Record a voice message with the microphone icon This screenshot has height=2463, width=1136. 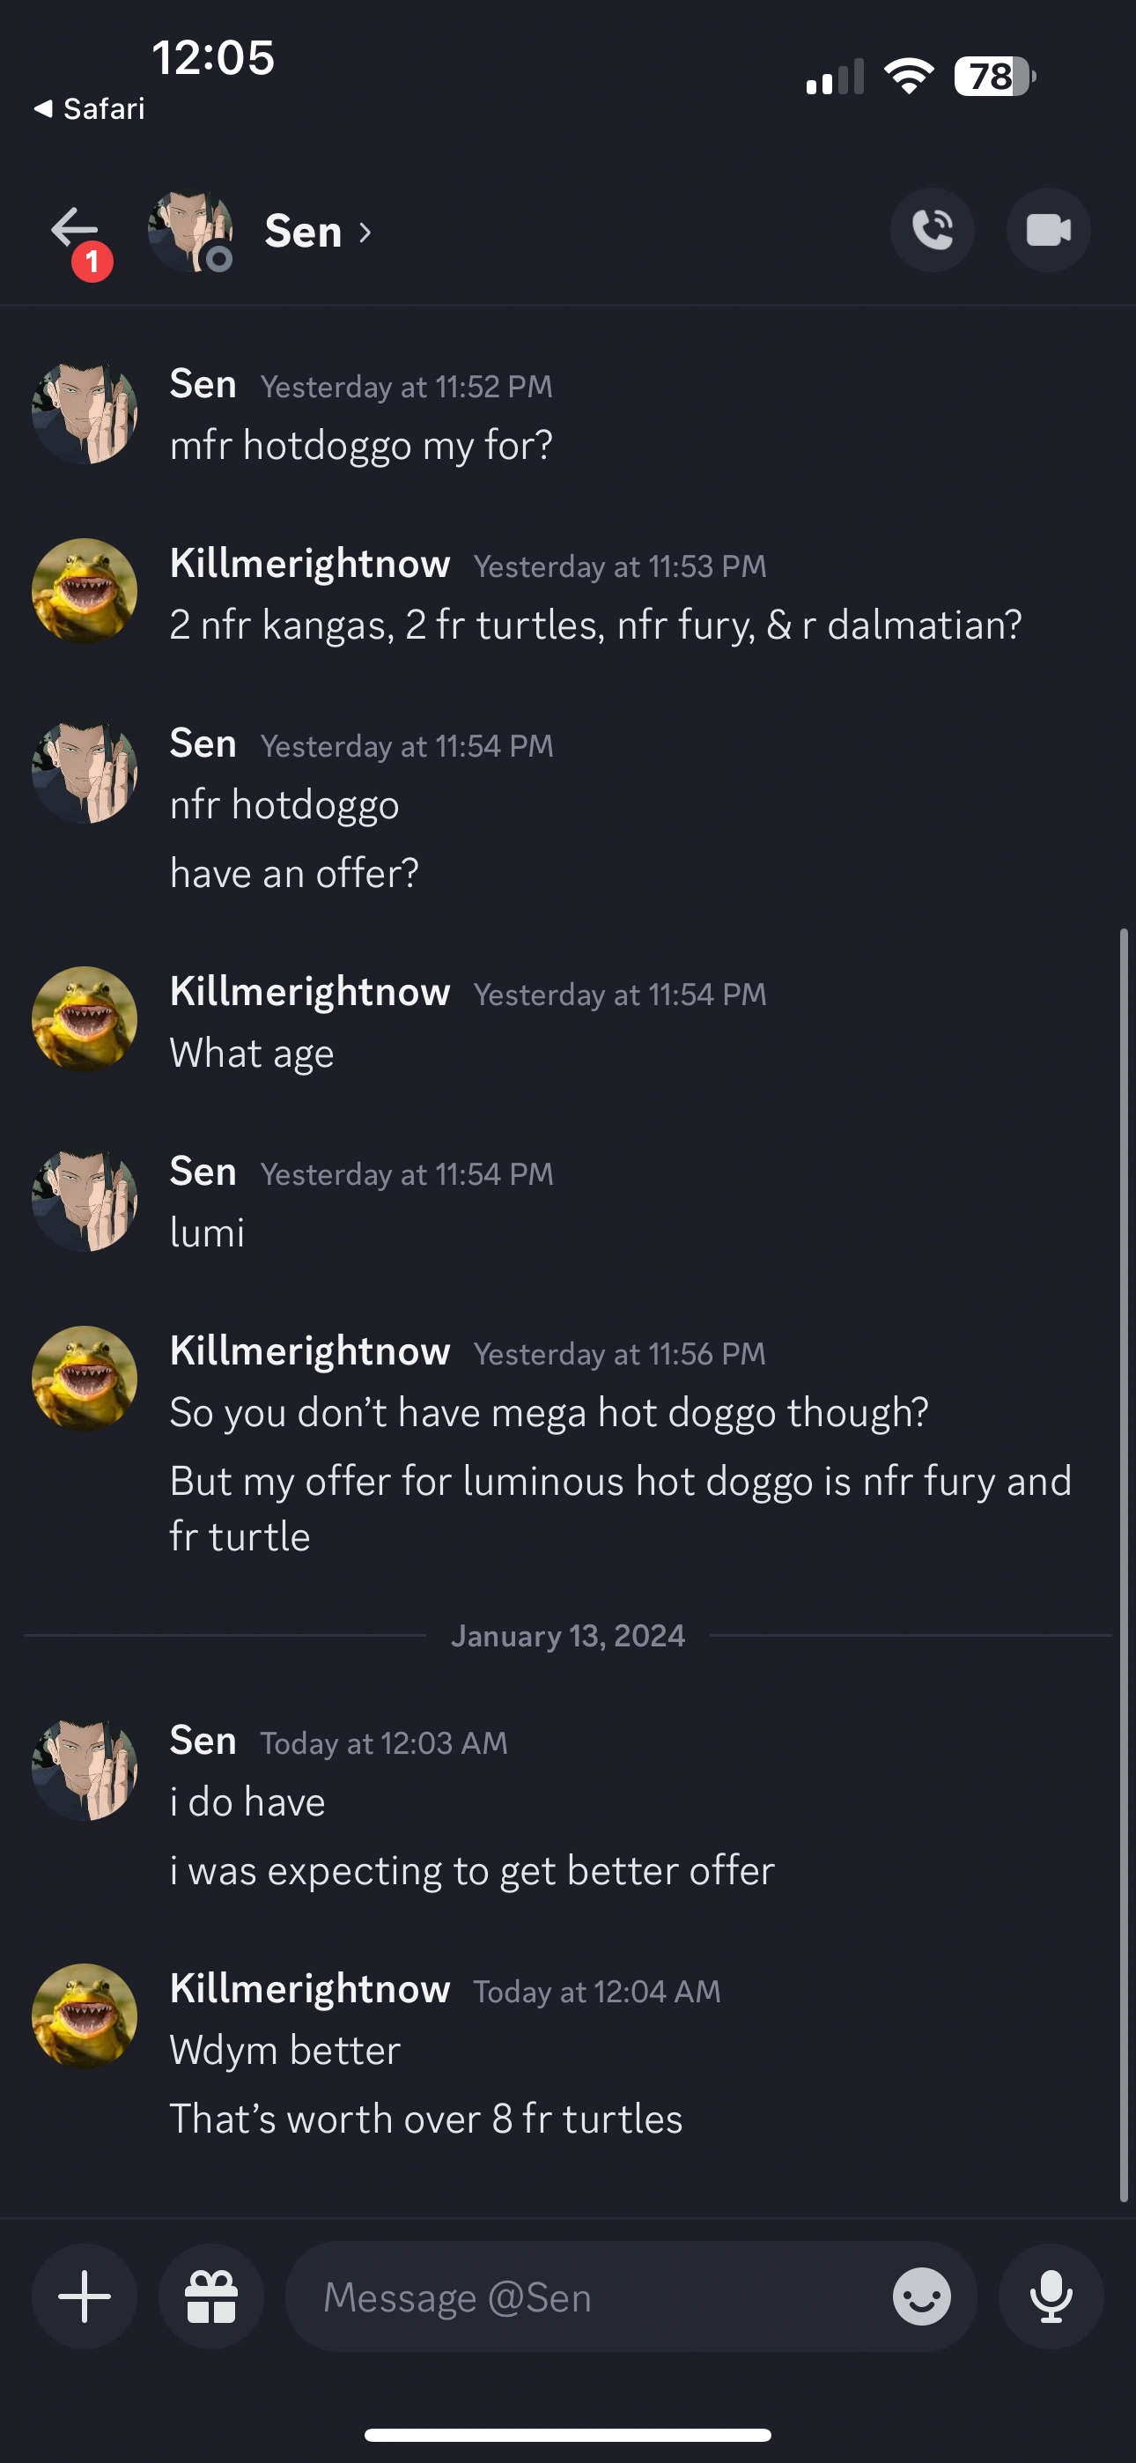click(1049, 2297)
